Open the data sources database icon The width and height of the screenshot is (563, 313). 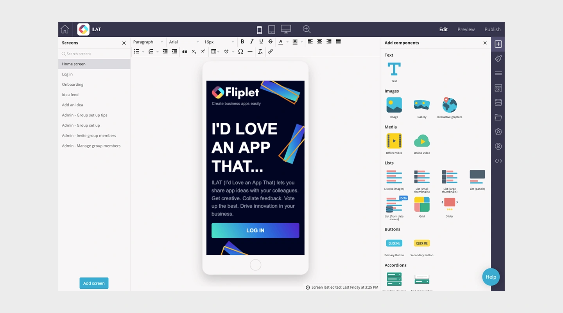pyautogui.click(x=498, y=102)
